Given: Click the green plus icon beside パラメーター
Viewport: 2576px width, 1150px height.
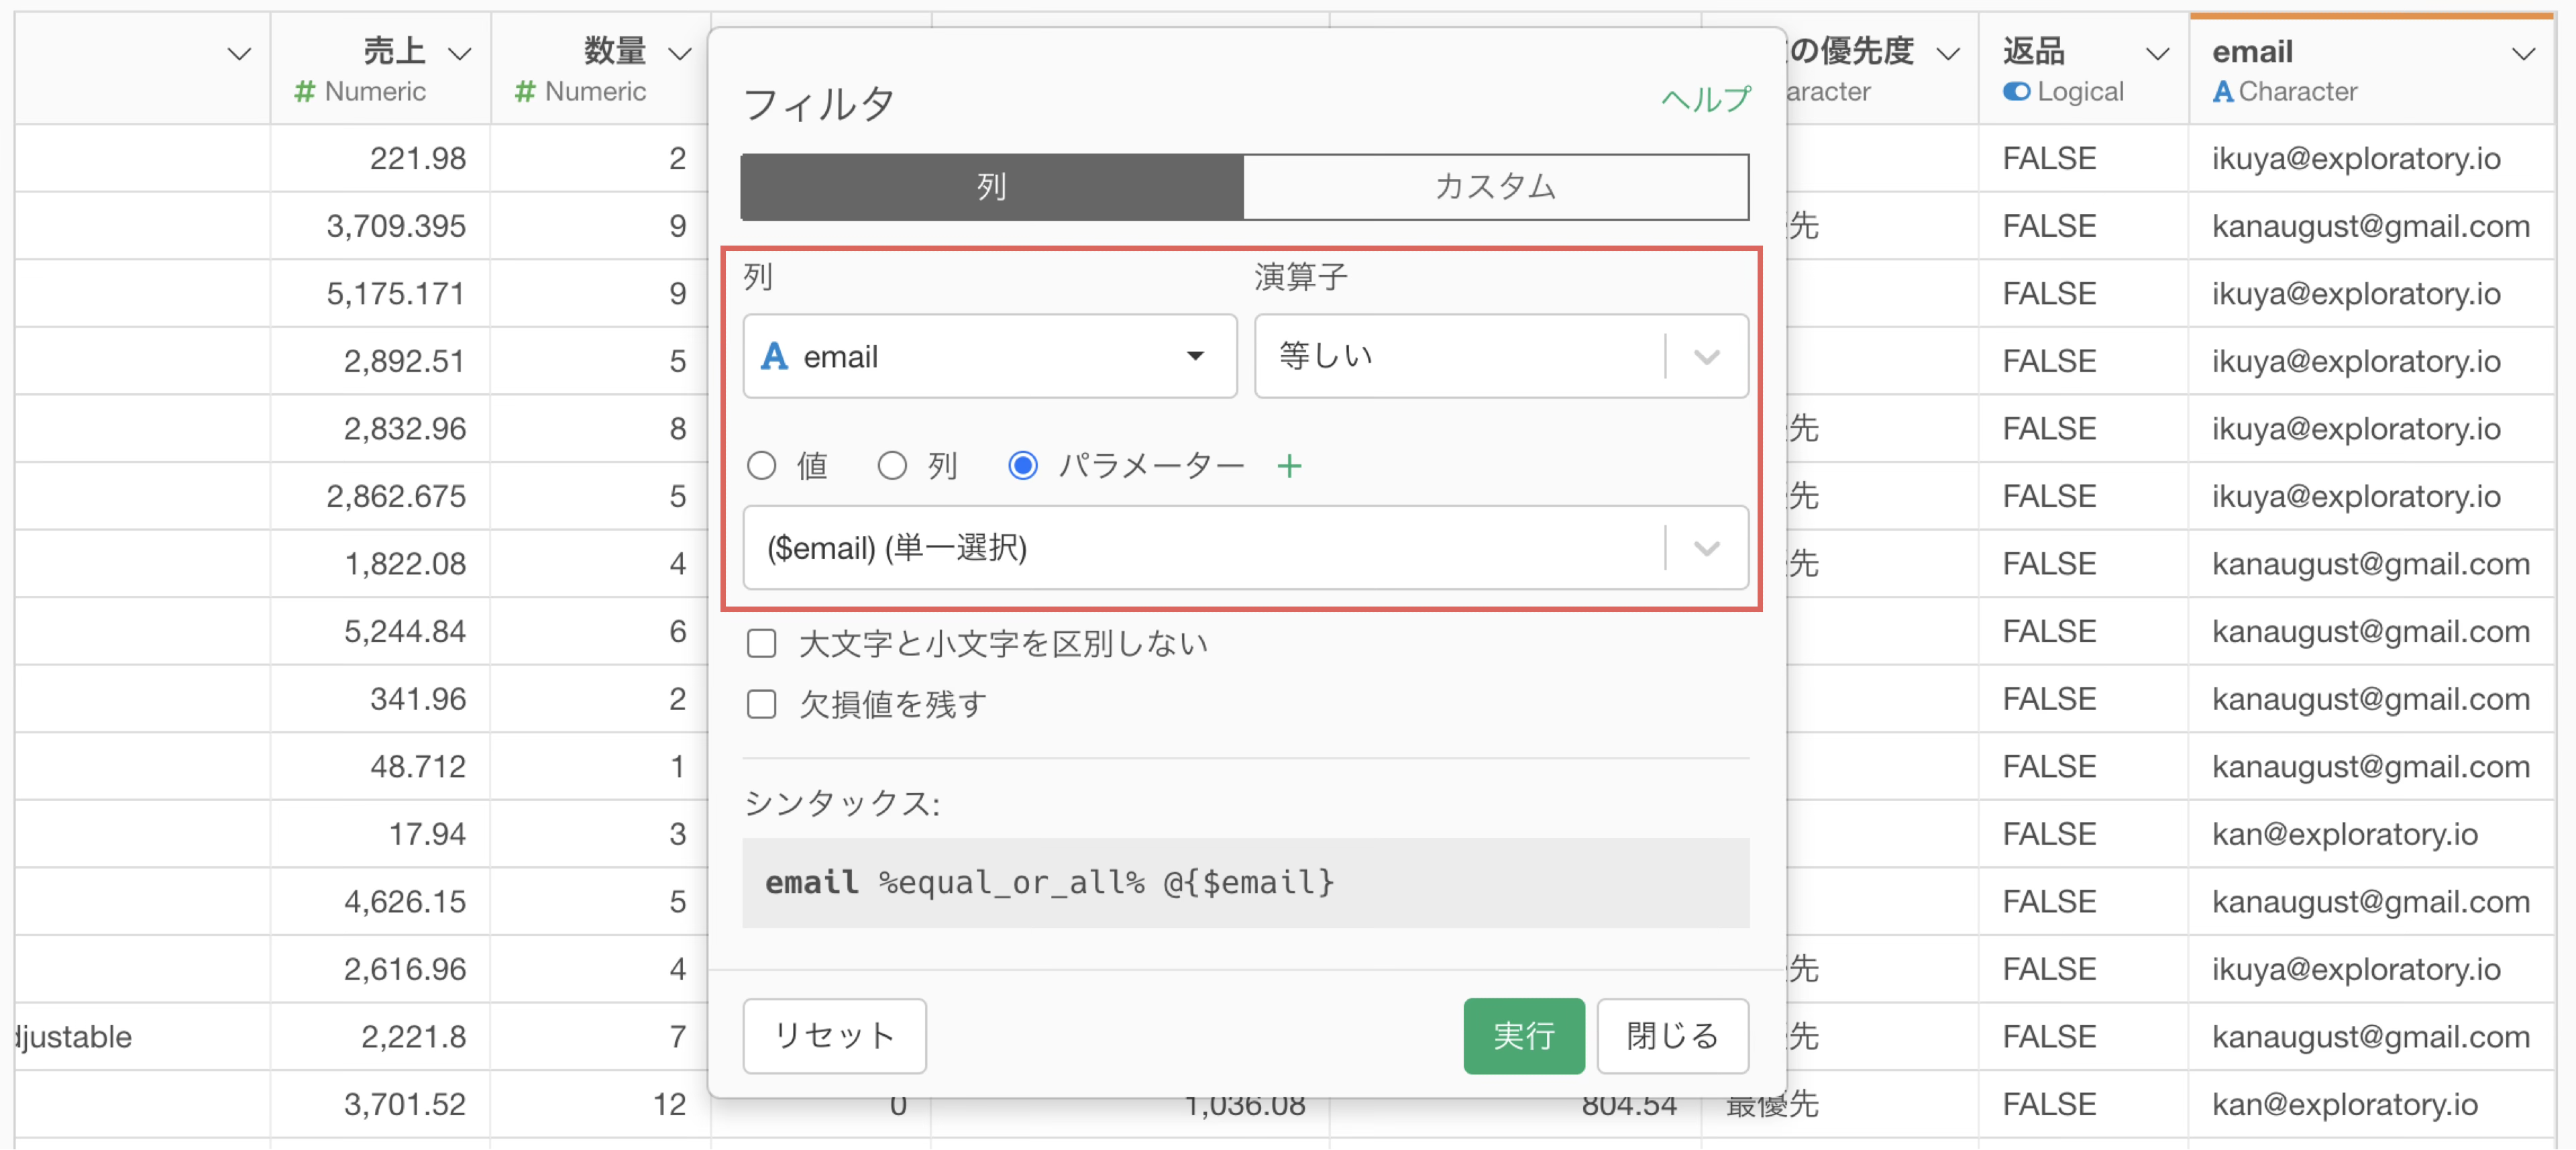Looking at the screenshot, I should click(x=1289, y=466).
